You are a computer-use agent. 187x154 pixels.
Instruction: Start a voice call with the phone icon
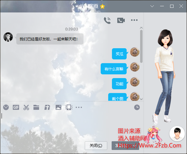[x=107, y=21]
